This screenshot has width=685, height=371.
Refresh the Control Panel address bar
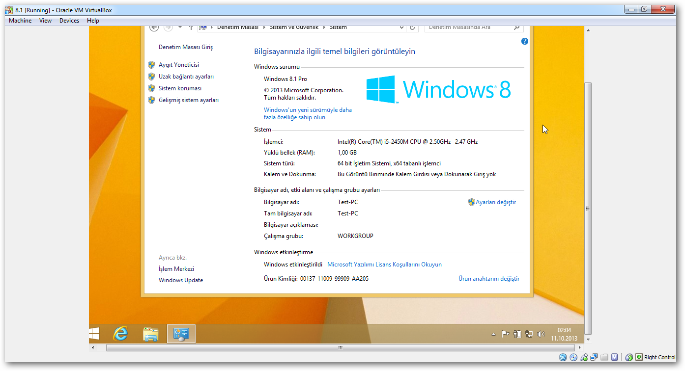pyautogui.click(x=412, y=27)
